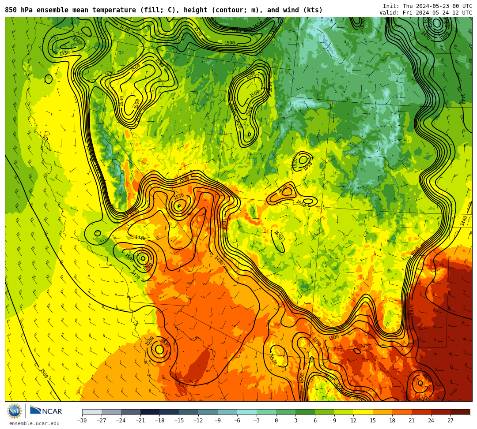
Task: Pick the color swatch between -12 and -9
Action: pyautogui.click(x=208, y=412)
